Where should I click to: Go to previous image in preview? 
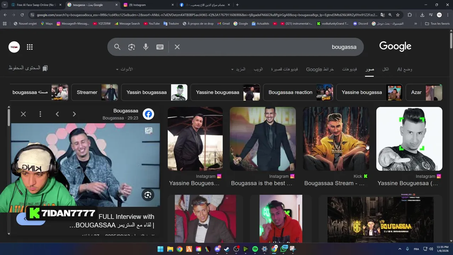click(x=57, y=114)
